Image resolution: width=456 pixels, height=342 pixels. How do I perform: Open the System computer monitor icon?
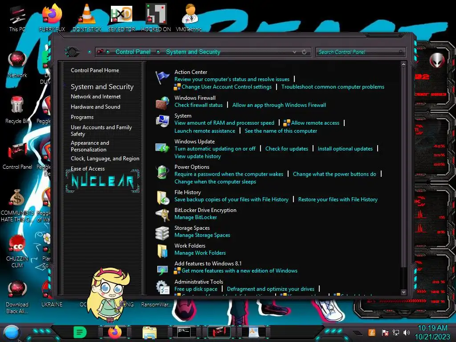point(162,121)
